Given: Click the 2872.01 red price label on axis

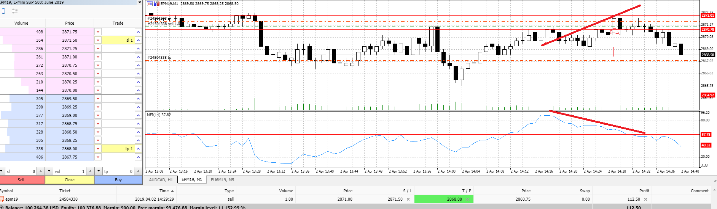Looking at the screenshot, I should point(708,16).
